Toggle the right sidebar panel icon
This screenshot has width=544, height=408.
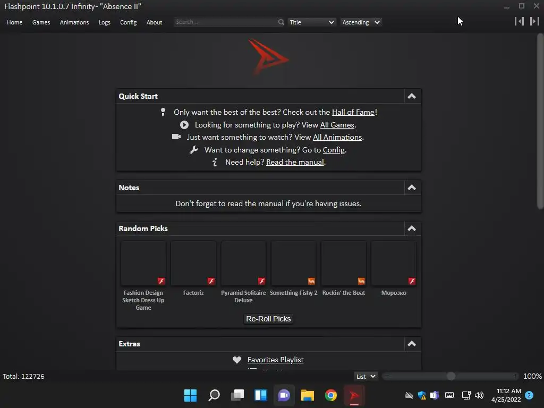[534, 21]
